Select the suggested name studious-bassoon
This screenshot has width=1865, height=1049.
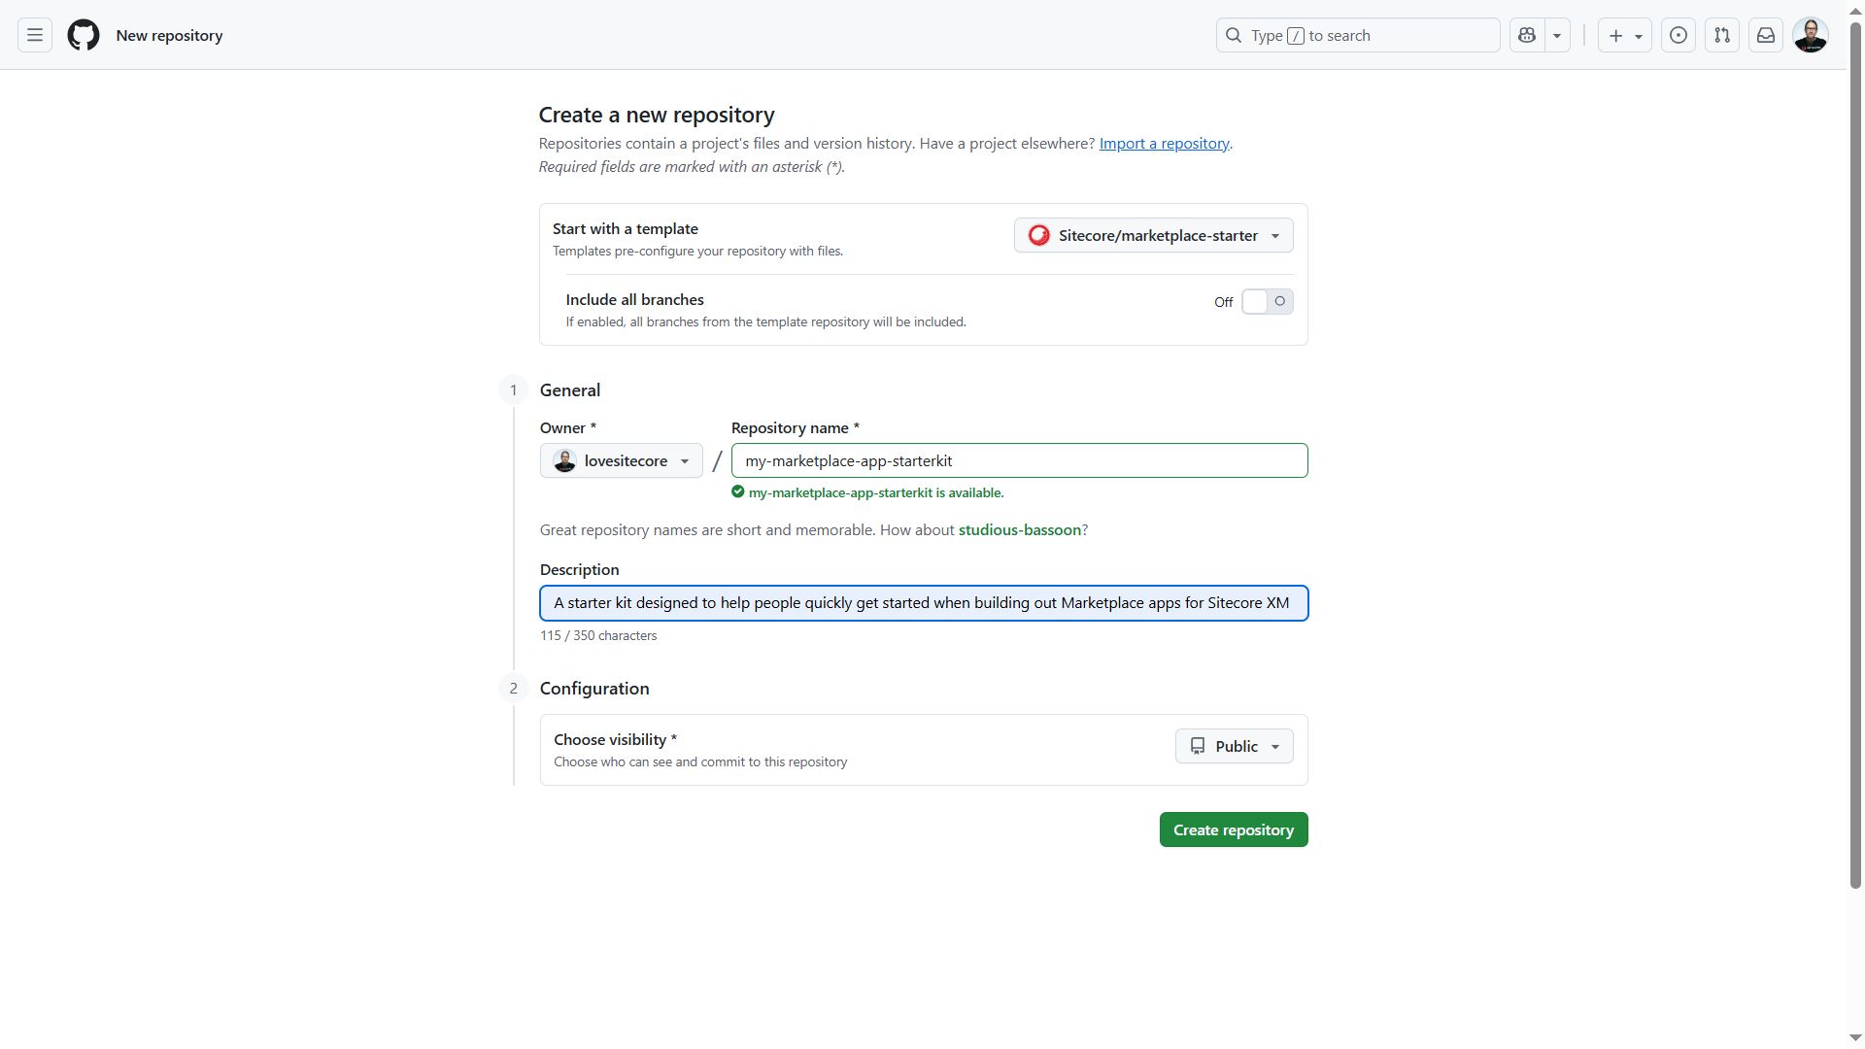click(1019, 529)
